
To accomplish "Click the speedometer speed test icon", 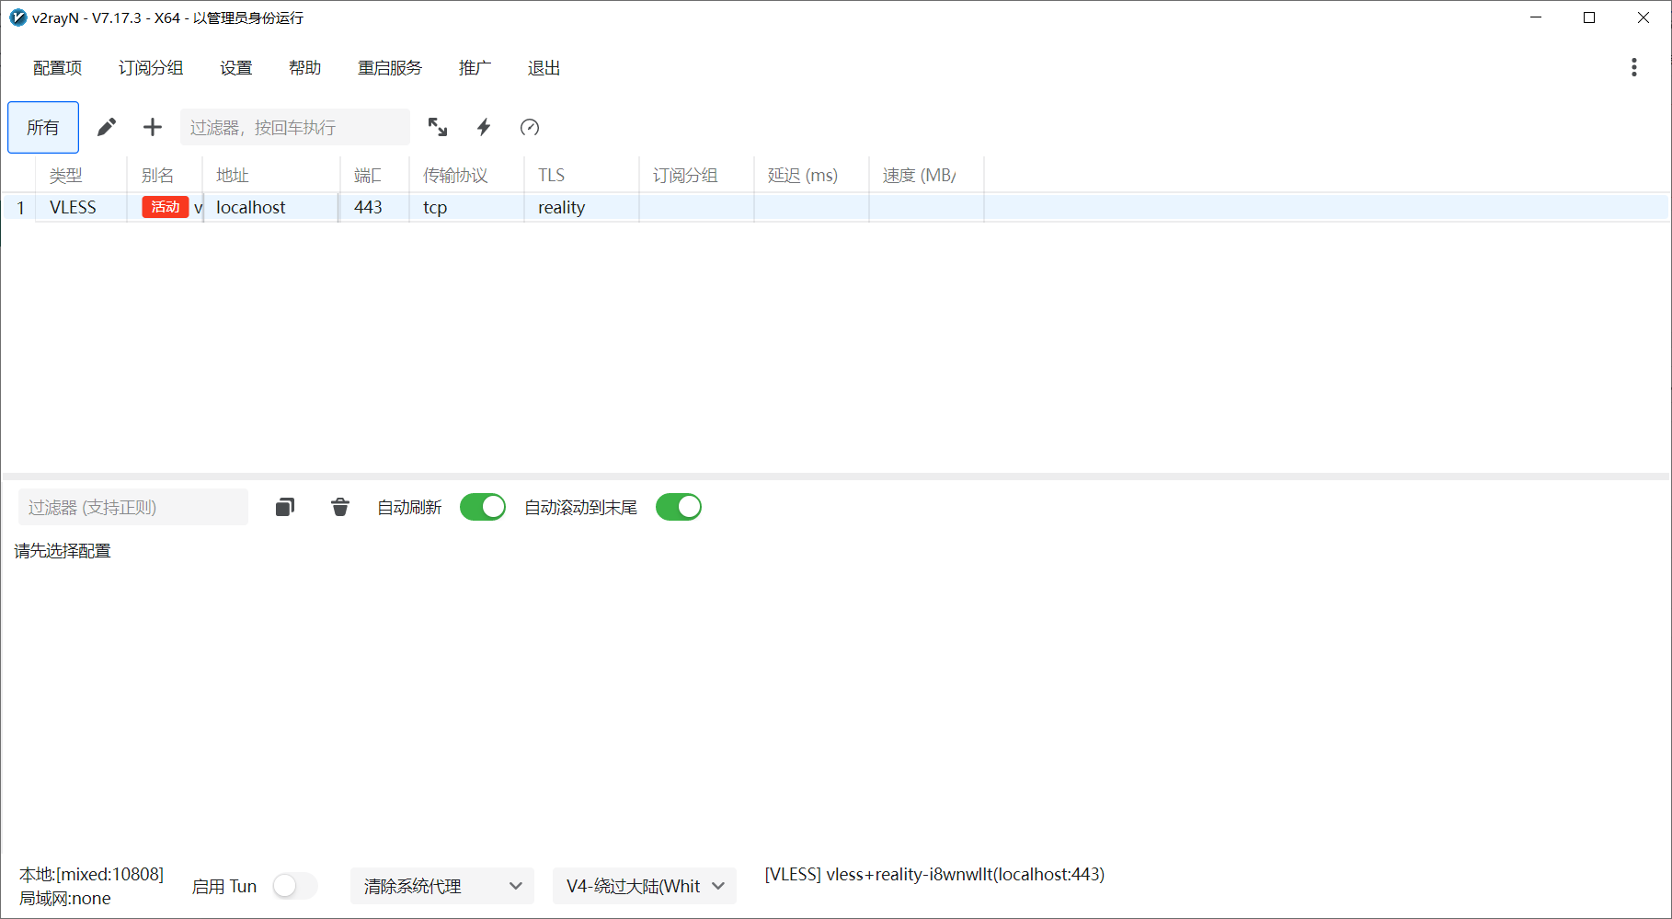I will click(x=530, y=127).
